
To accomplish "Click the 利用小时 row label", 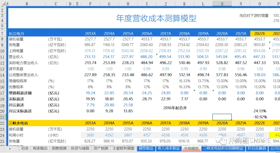I will tap(16, 135).
